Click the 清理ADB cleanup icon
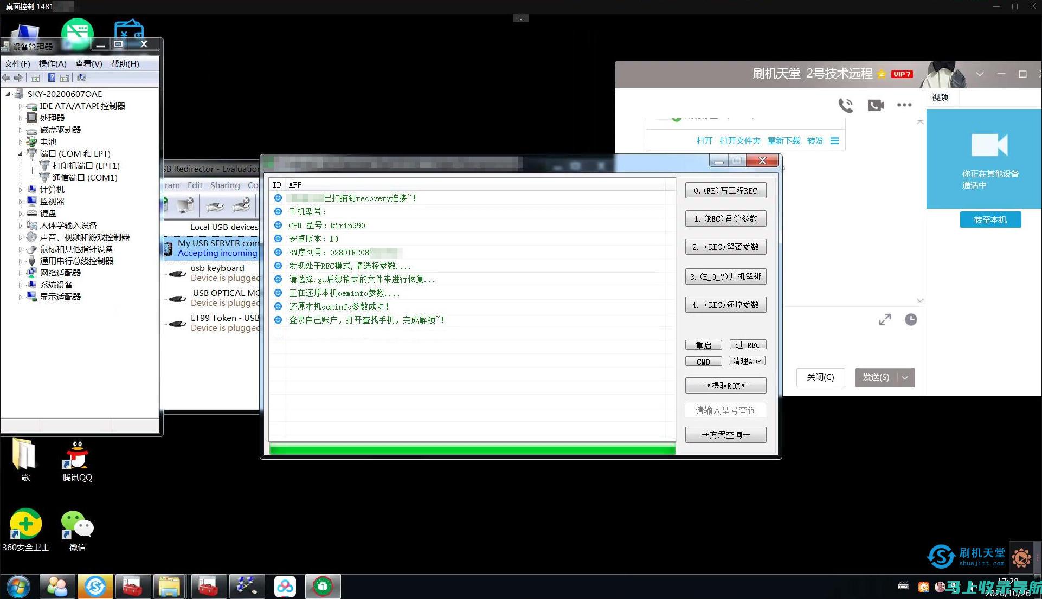The image size is (1042, 599). pyautogui.click(x=747, y=360)
